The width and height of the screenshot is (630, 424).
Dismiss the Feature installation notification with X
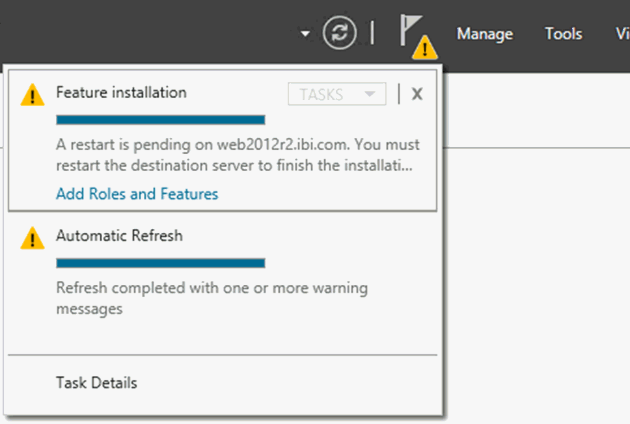[x=417, y=94]
